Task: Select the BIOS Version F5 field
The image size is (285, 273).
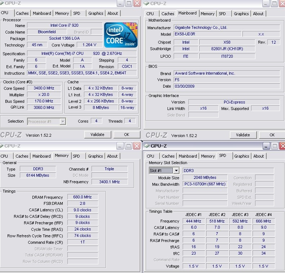Action: coord(227,80)
